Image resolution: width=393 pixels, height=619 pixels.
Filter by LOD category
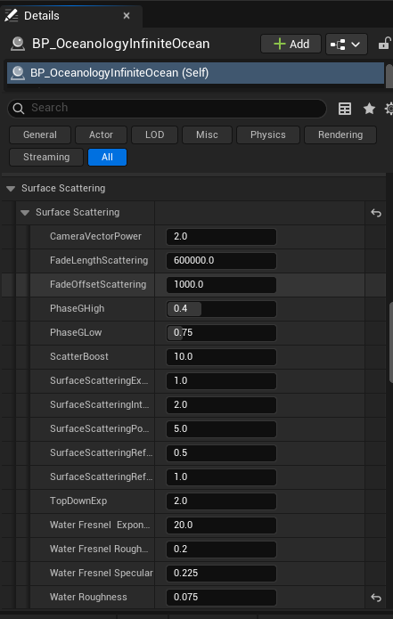[x=154, y=134]
